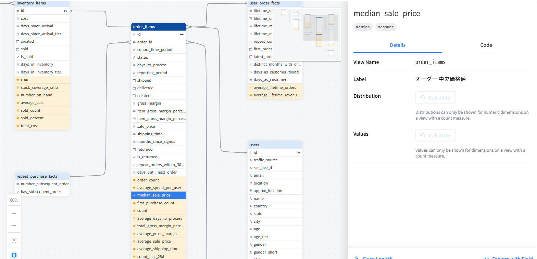
Task: Select the median_sale_price field row
Action: (158, 195)
